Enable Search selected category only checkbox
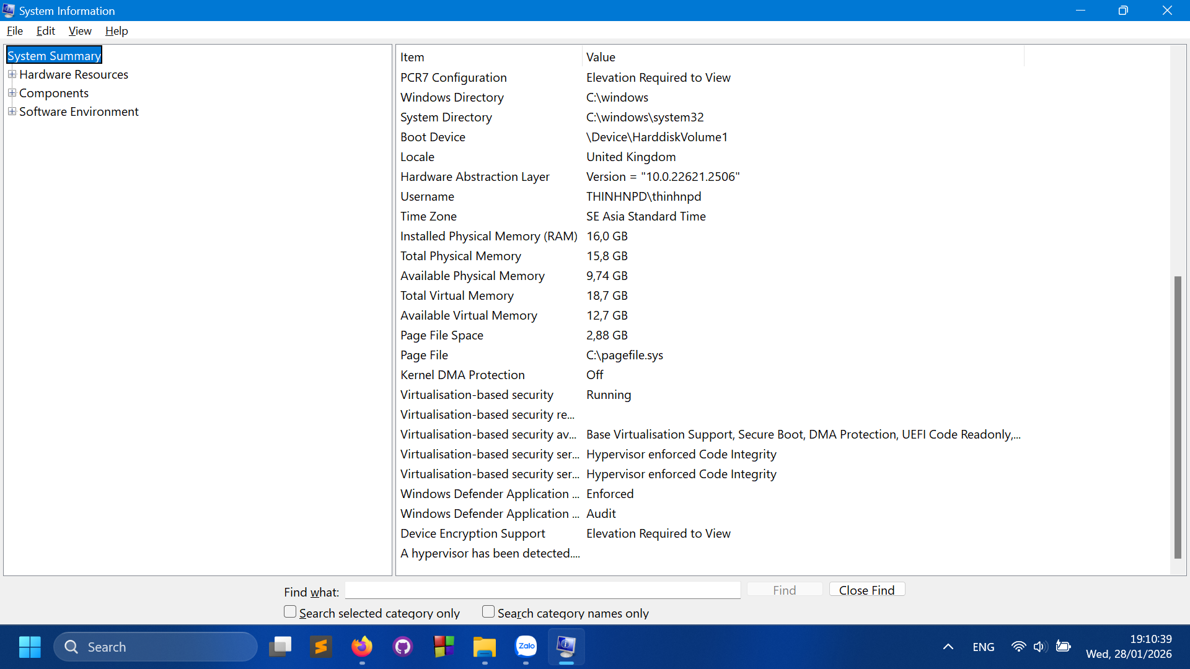This screenshot has width=1190, height=669. pos(290,612)
